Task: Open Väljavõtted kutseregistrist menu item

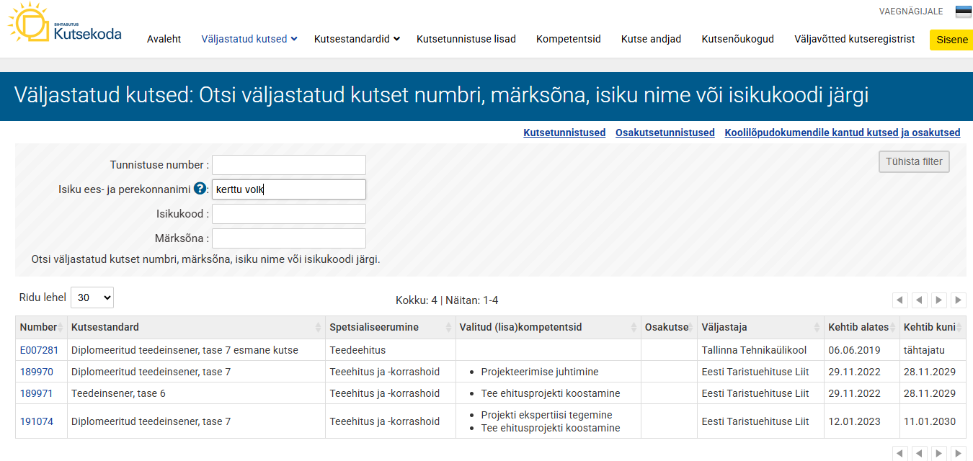Action: click(x=855, y=39)
